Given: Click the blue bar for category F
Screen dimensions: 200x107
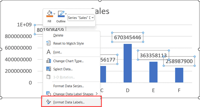Looking at the screenshot, I should point(179,75).
